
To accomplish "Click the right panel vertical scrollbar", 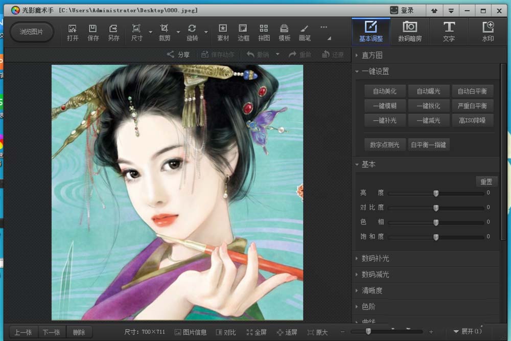I will pos(503,152).
